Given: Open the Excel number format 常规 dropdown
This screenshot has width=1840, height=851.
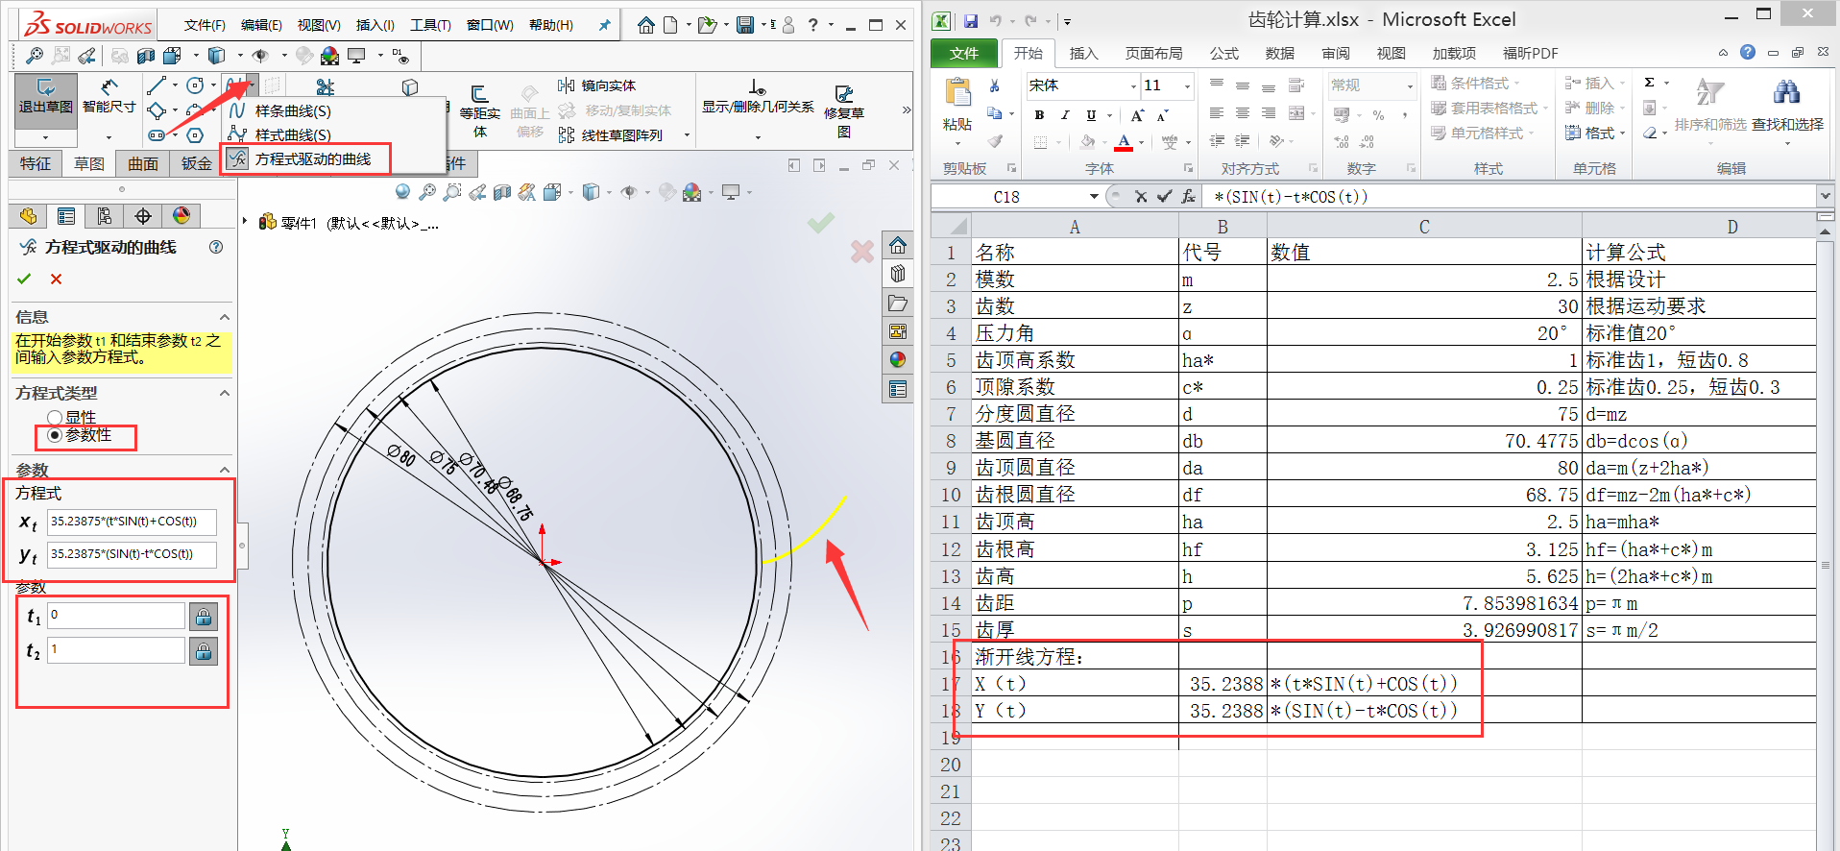Looking at the screenshot, I should [x=1410, y=86].
